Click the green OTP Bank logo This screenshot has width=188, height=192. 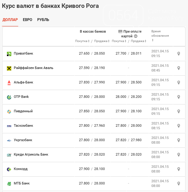point(9,97)
